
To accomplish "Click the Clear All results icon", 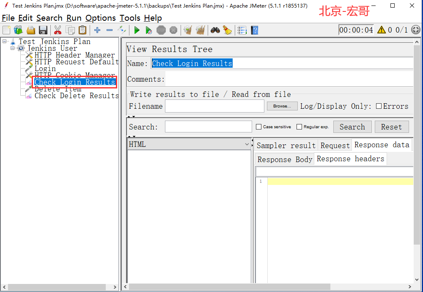I will point(201,30).
